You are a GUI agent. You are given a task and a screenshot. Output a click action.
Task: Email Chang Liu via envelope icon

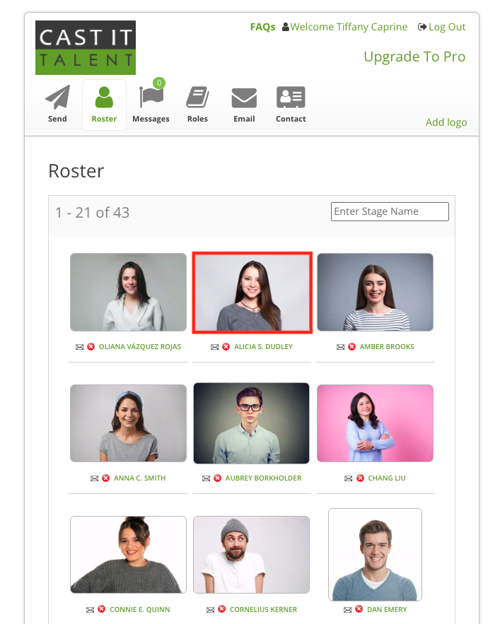tap(348, 478)
